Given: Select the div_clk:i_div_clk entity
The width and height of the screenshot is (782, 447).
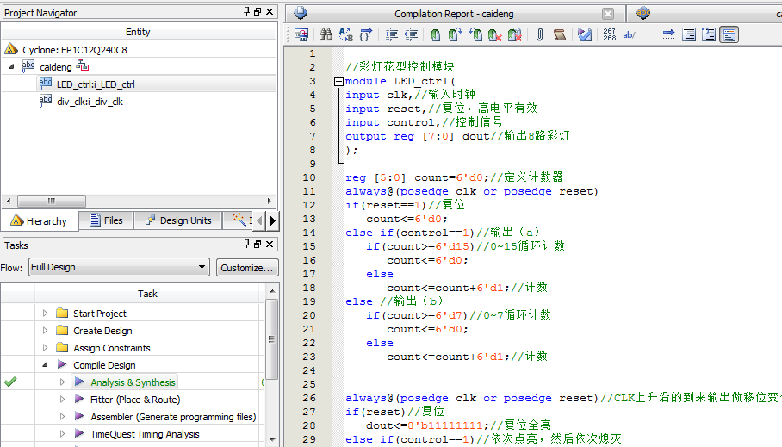Looking at the screenshot, I should 90,102.
